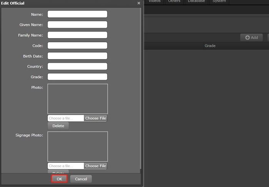Image resolution: width=269 pixels, height=187 pixels.
Task: Click into the Name input field
Action: point(77,14)
